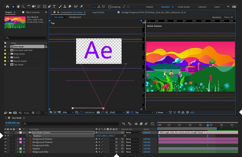Select the Hand tool in toolbar
Viewport: 242px width, 157px height.
[x=18, y=7]
